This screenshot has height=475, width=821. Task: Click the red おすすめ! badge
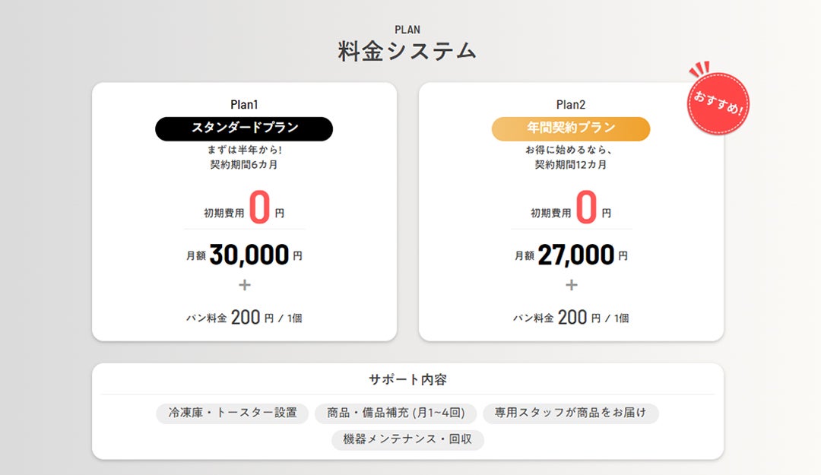point(718,104)
